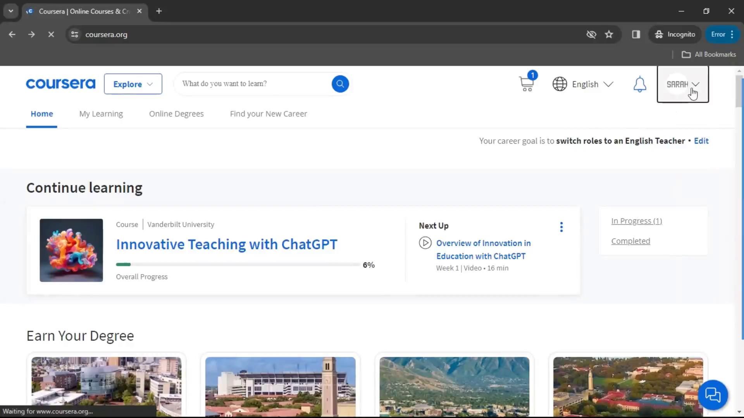Click Edit next to career goal
The width and height of the screenshot is (744, 418).
coord(701,141)
